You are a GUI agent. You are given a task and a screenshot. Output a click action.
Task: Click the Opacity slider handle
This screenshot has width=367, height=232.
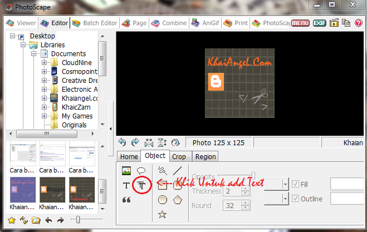coord(253,175)
